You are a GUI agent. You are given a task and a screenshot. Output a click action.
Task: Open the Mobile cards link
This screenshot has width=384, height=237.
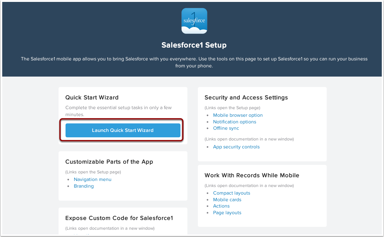coord(227,200)
